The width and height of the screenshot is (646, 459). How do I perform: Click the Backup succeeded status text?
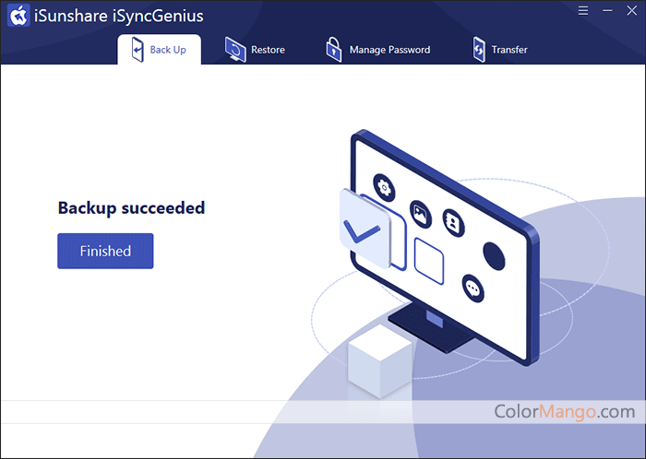[x=131, y=208]
